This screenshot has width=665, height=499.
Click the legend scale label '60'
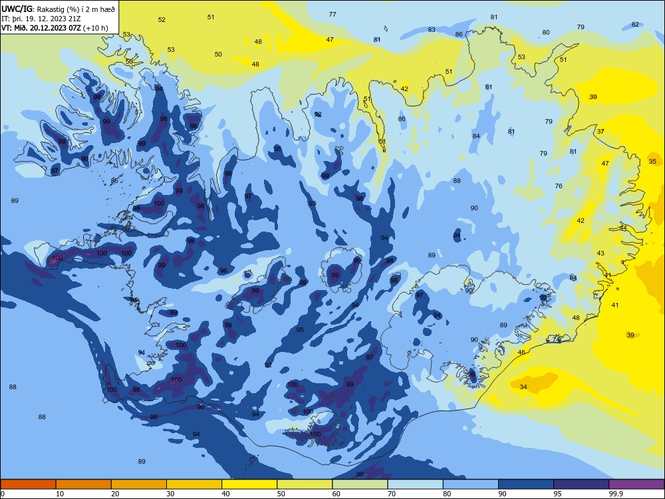click(x=336, y=494)
